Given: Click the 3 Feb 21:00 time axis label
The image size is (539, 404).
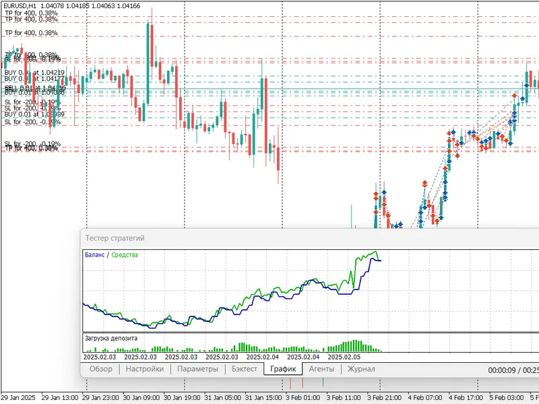Looking at the screenshot, I should (x=384, y=398).
